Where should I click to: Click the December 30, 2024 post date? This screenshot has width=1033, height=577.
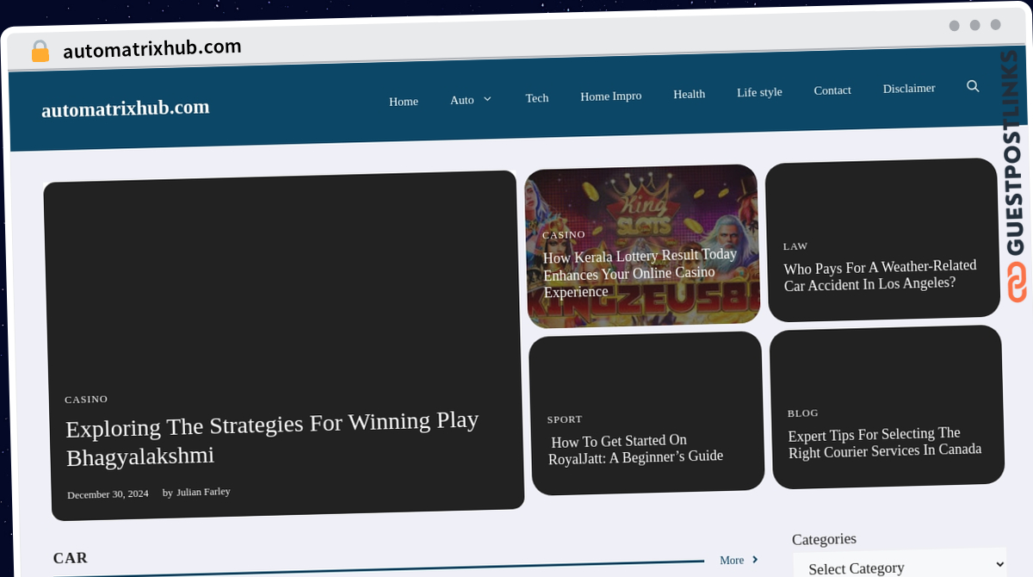[108, 494]
